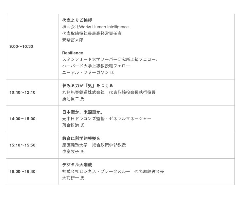242x198 pixels.
Task: Select the 夢みる力が「気」をつくる session title
Action: point(88,86)
